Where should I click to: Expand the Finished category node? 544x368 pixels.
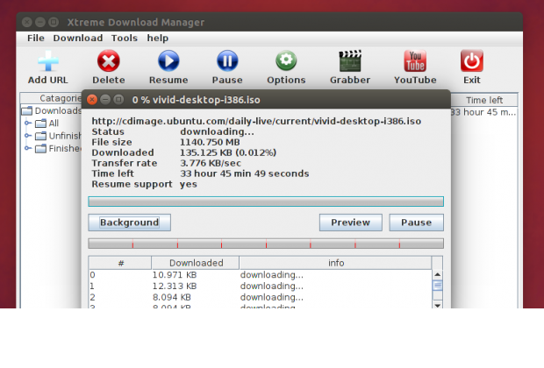(x=29, y=148)
